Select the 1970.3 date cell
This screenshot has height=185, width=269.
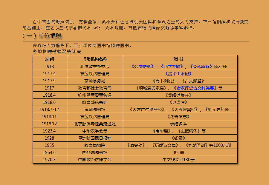click(50, 160)
